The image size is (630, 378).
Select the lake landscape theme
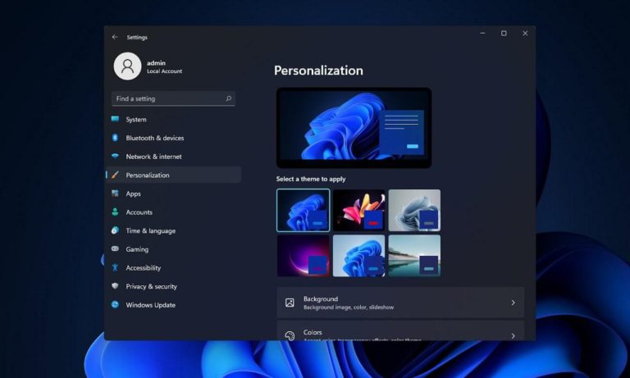[414, 256]
